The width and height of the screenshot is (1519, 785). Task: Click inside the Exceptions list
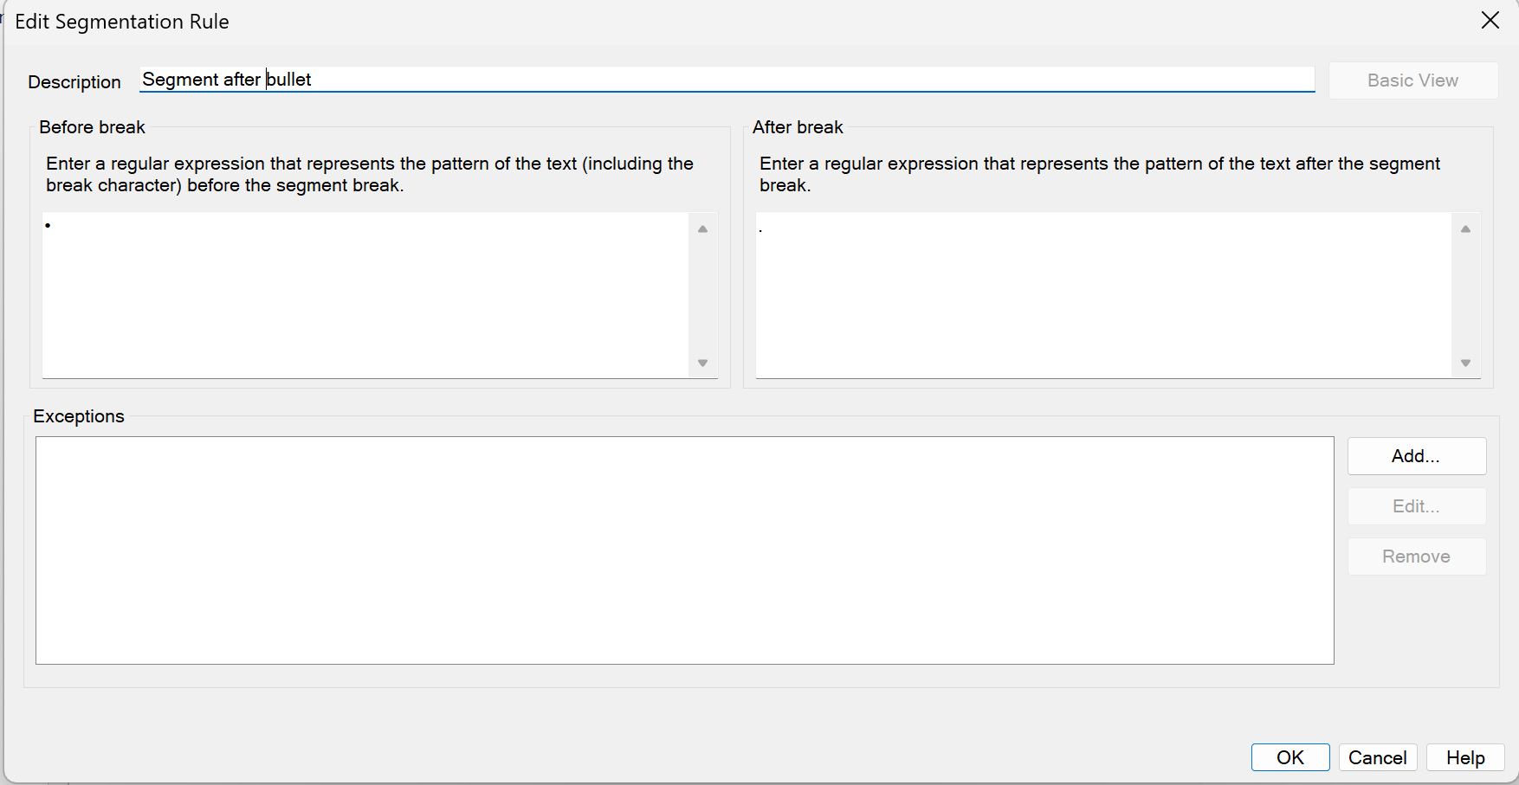[x=684, y=550]
